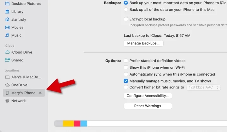Click the yellow segment of storage bar
The width and height of the screenshot is (227, 132).
(68, 124)
